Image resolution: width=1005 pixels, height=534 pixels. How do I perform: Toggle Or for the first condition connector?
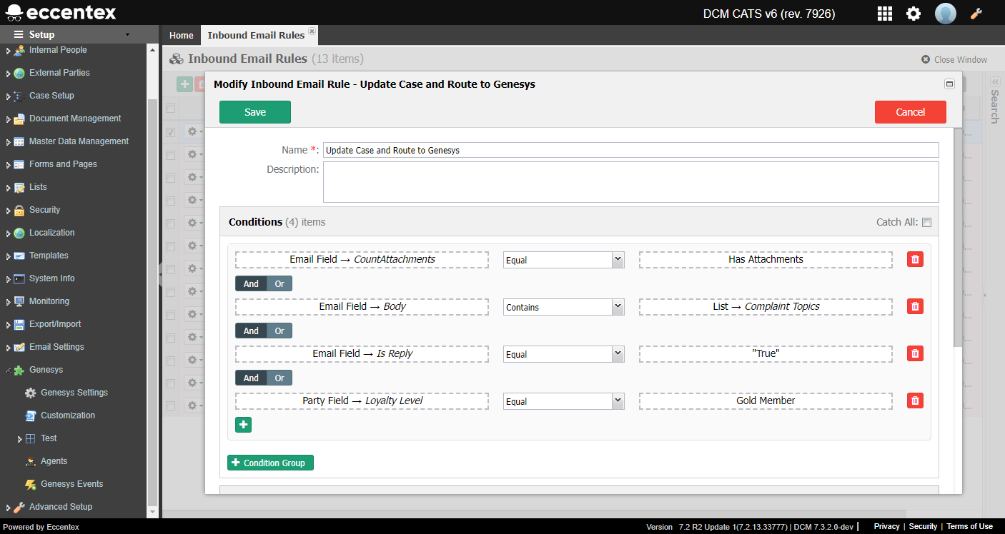279,283
